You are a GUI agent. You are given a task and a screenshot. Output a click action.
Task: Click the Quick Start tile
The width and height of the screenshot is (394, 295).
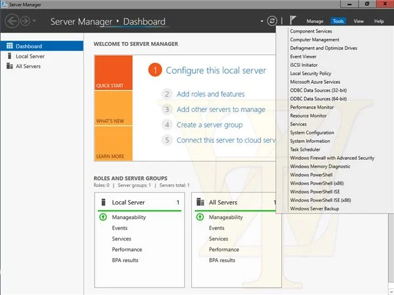click(114, 73)
